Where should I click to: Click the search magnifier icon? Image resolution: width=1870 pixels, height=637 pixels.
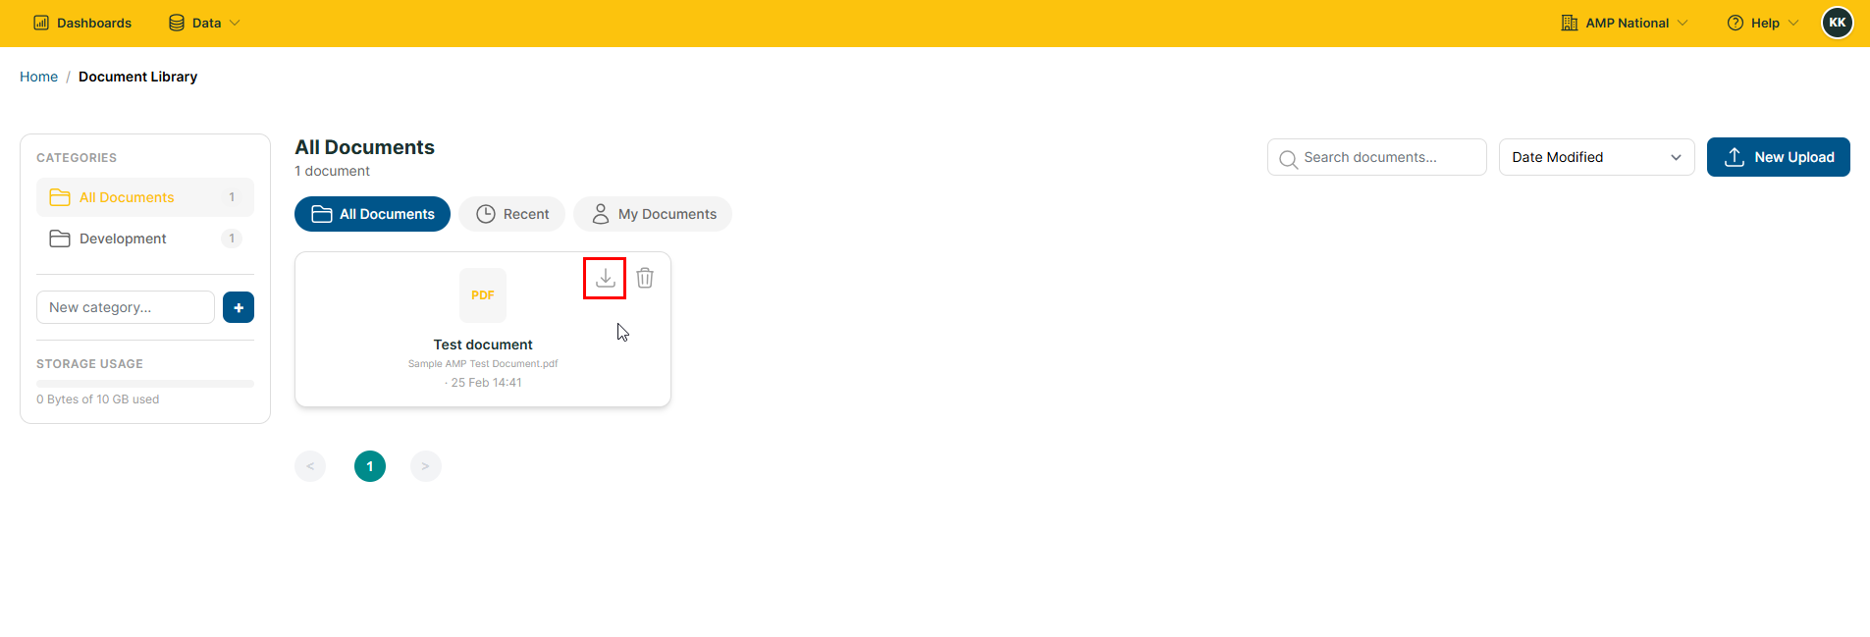[1288, 158]
